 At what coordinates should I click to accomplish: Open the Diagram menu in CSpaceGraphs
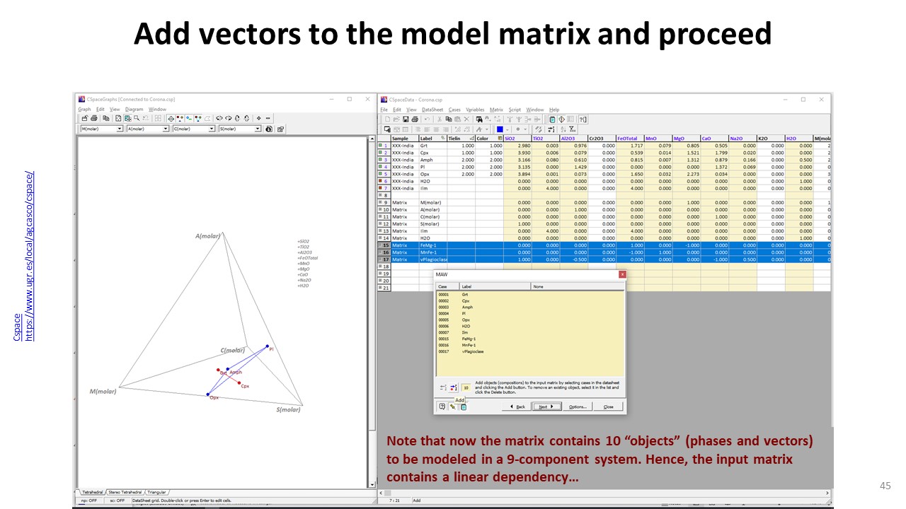(134, 110)
